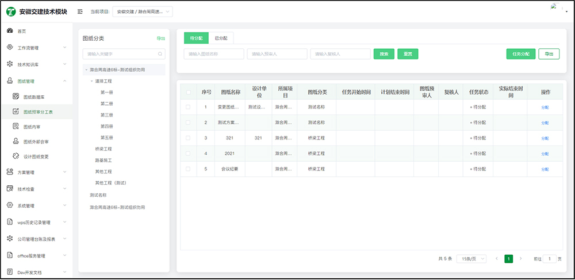Tick the checkbox for the 会议纪要 row
The height and width of the screenshot is (280, 575).
188,169
